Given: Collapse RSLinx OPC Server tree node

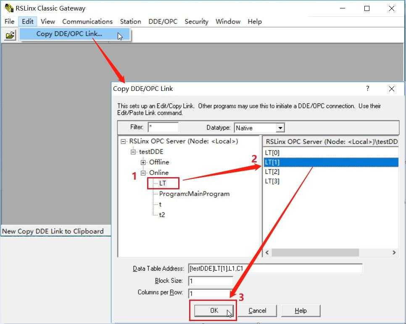Looking at the screenshot, I should [x=123, y=141].
